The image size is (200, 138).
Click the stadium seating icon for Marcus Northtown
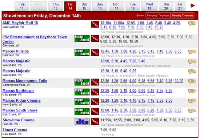95,92
